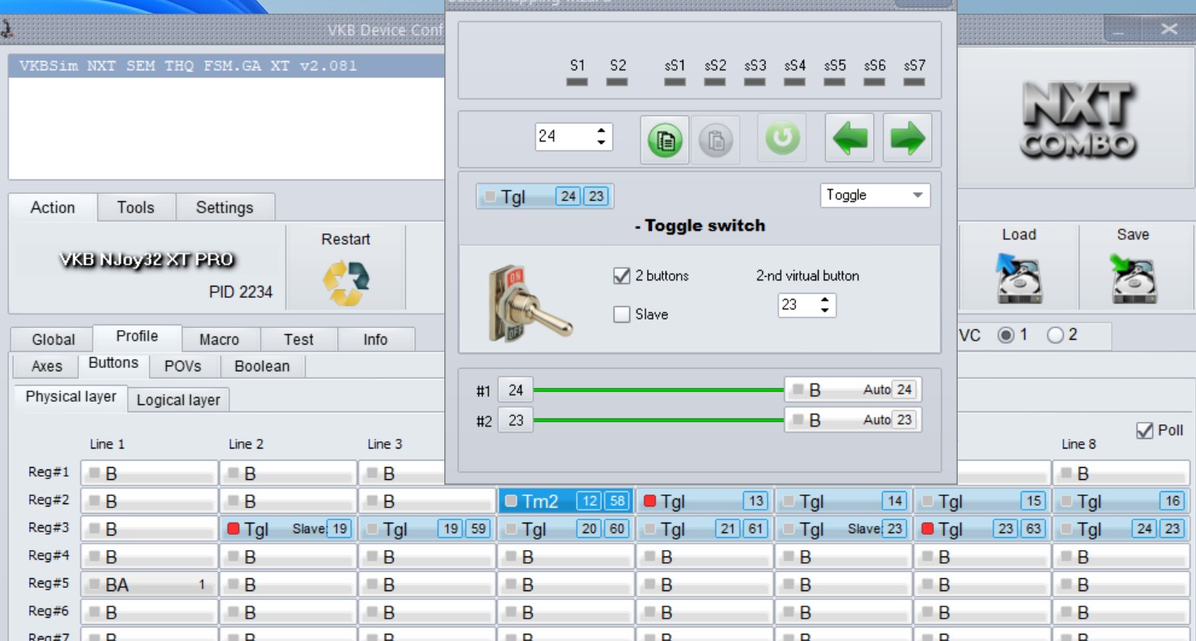Disable the Poll checkbox
The height and width of the screenshot is (641, 1196).
point(1144,431)
